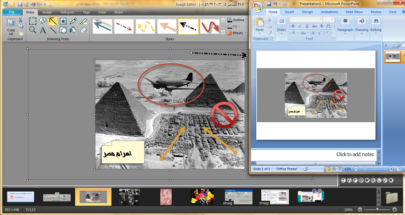Click the Snagit zoom slider handle
Viewport: 405px width, 215px height.
point(377,209)
